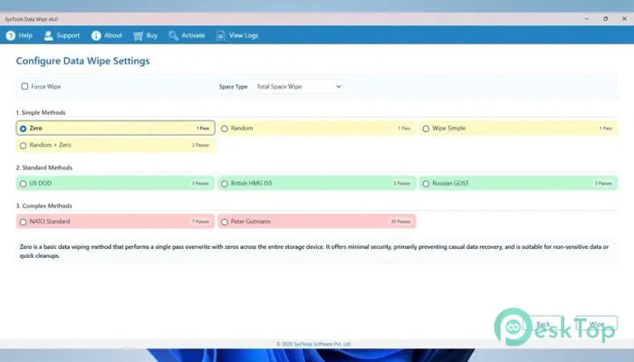The image size is (634, 362).
Task: Click the About info icon
Action: pos(96,35)
